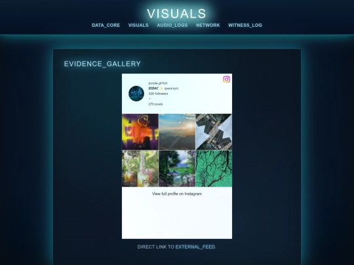This screenshot has width=354, height=265.
Task: Click the purple.gl1tch profile avatar
Action: 136,94
